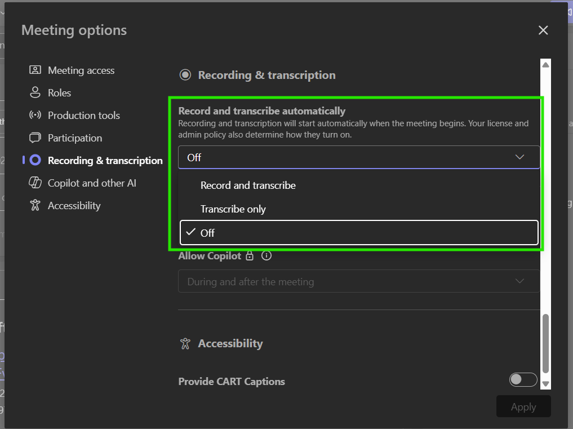This screenshot has height=429, width=573.
Task: Click the scrollbar up arrow
Action: pos(545,65)
